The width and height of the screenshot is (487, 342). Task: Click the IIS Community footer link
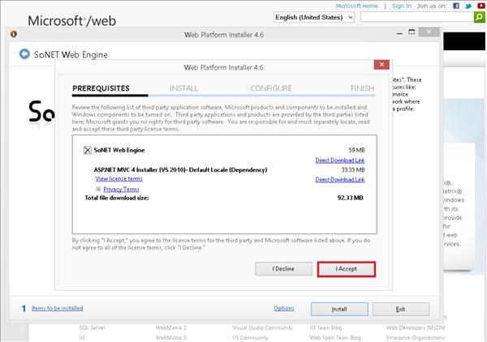pos(250,337)
